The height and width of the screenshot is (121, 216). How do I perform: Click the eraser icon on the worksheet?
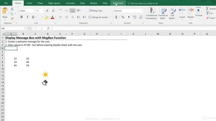point(45,83)
